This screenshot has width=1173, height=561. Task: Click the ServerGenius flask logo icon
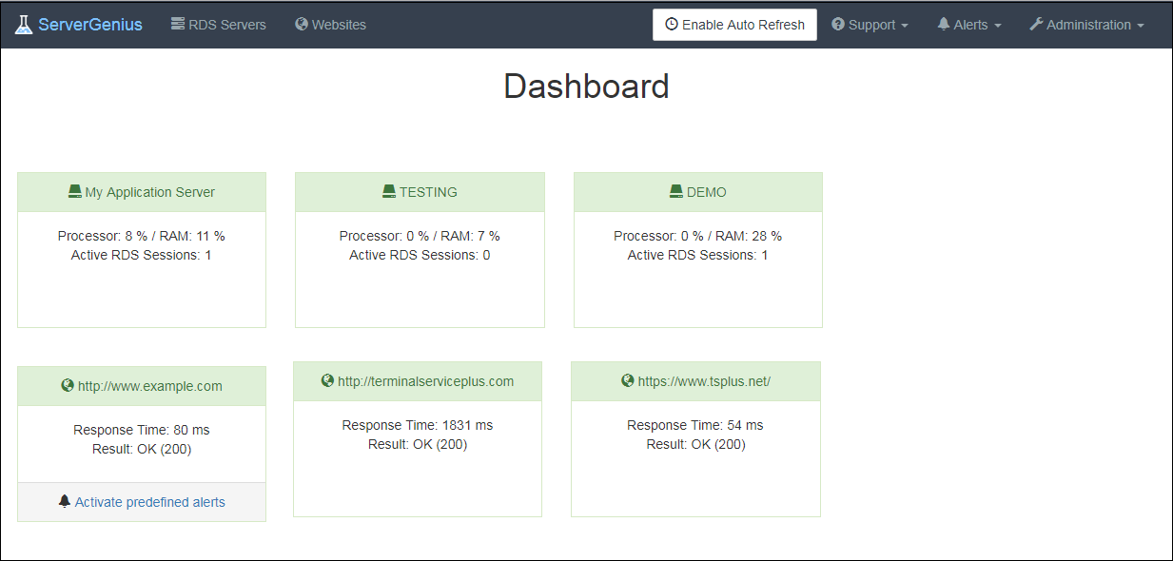(24, 24)
